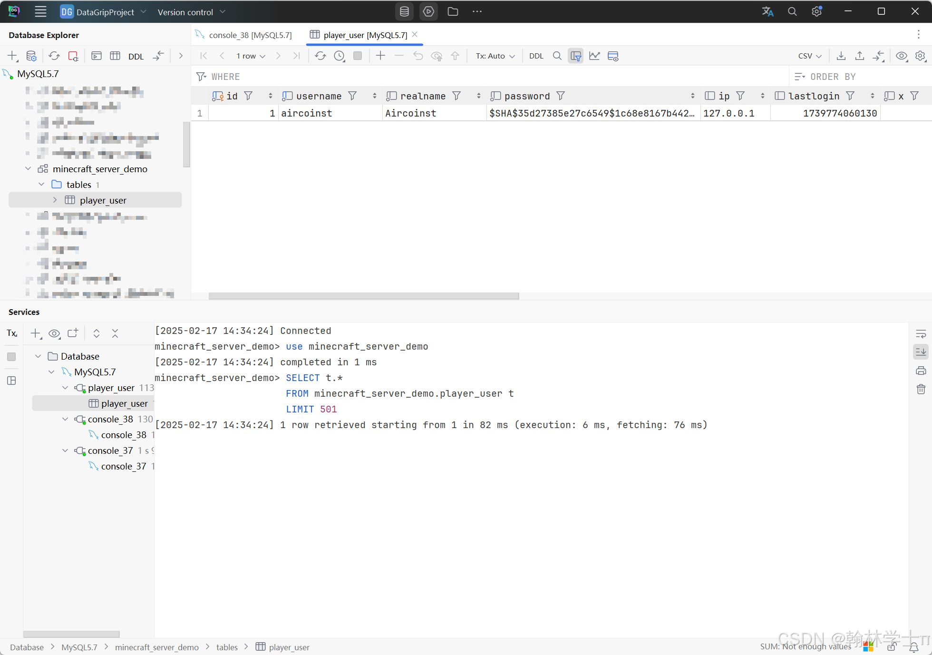The image size is (932, 655).
Task: Open the CSV data extractor dropdown
Action: (810, 56)
